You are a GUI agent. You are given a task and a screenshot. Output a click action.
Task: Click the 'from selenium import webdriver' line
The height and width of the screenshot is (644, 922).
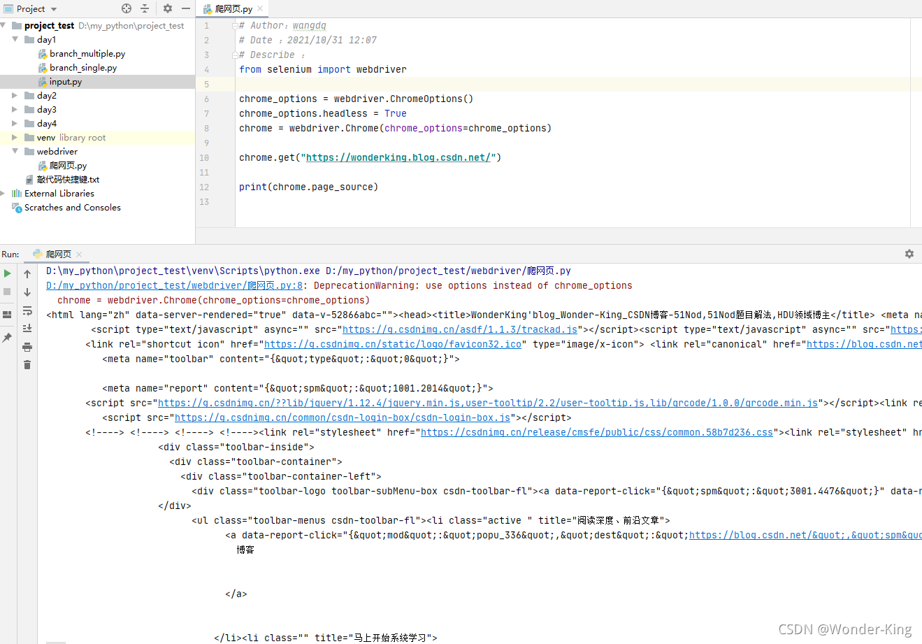(322, 70)
